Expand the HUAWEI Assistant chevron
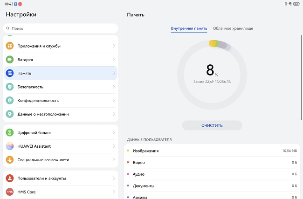303x199 pixels. coord(114,146)
